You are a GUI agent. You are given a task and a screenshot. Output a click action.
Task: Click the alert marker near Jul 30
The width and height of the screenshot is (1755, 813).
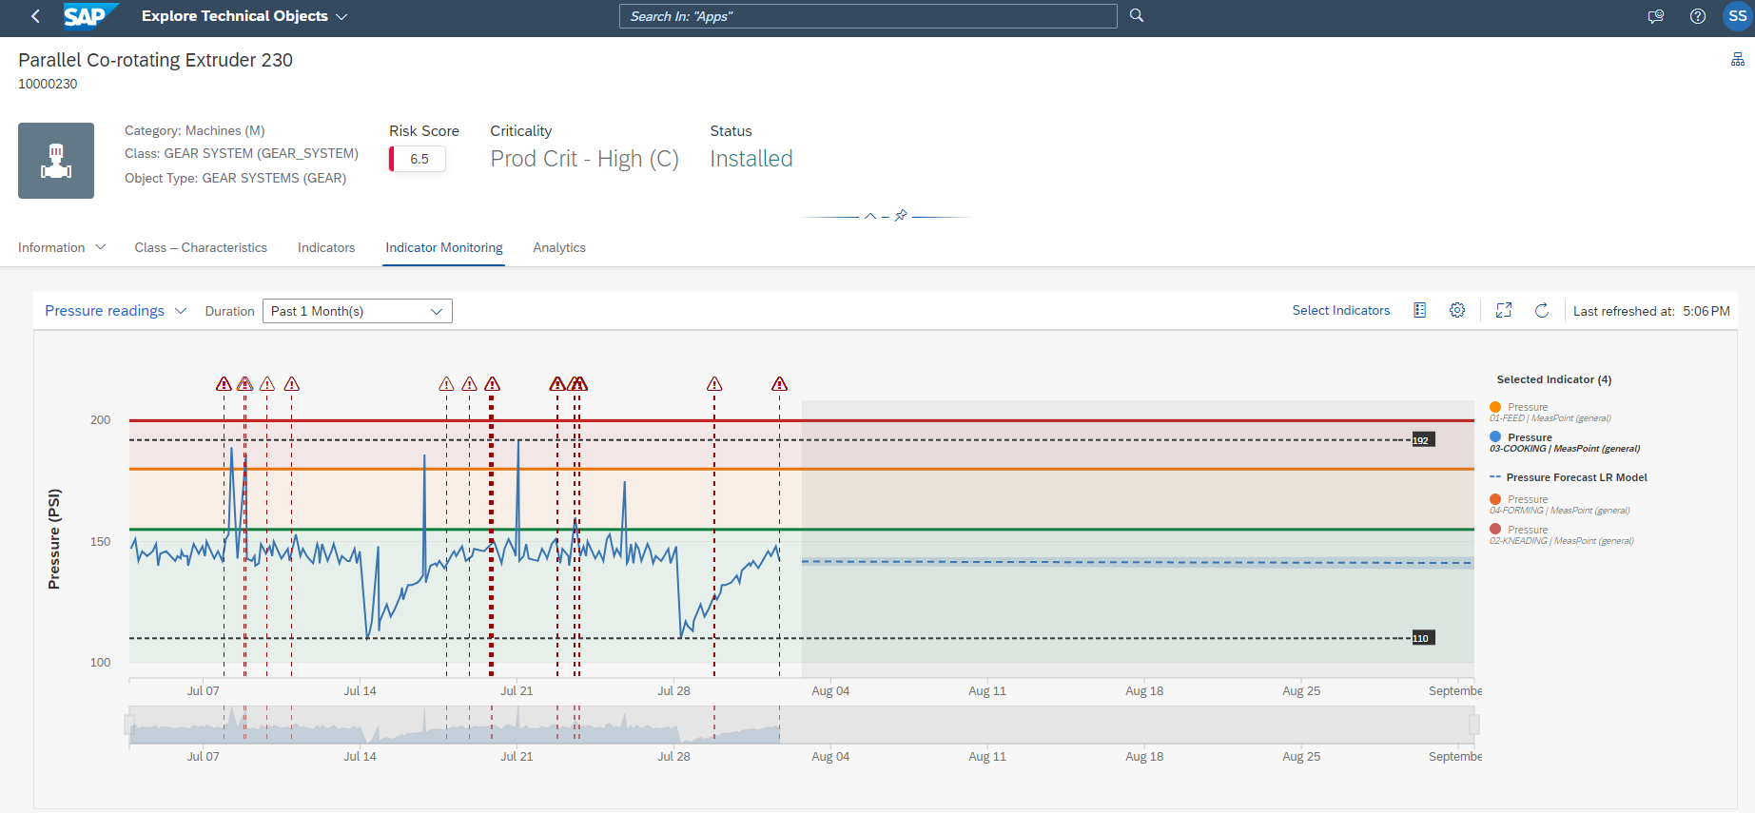tap(714, 384)
